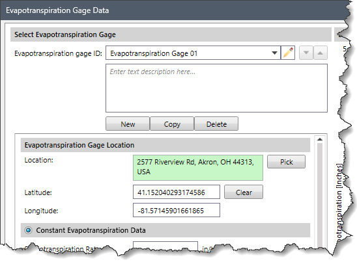Open the Evapotranspiration gage ID dropdown
The image size is (357, 264).
click(274, 53)
